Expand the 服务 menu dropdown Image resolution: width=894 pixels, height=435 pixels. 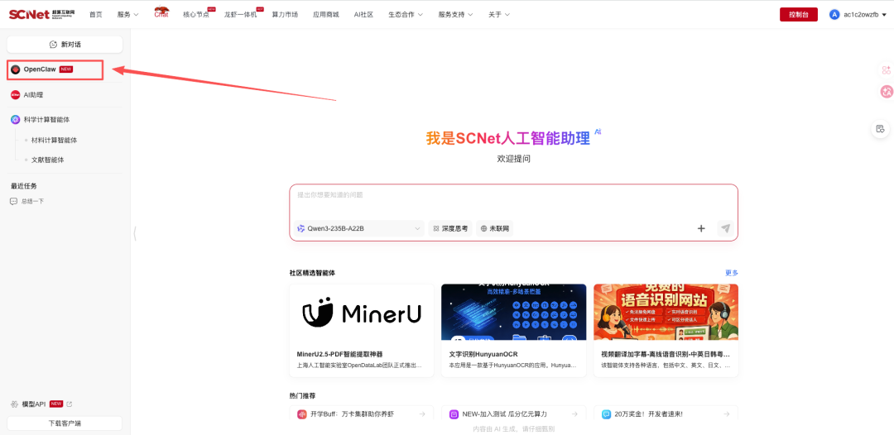(127, 15)
